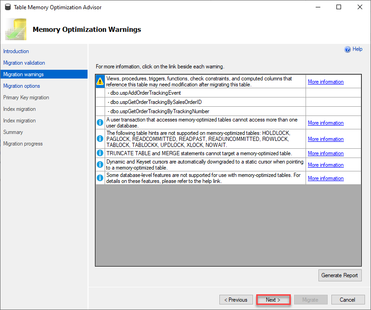Click the info icon beside TRUNCATE TABLE warning

tap(100, 153)
